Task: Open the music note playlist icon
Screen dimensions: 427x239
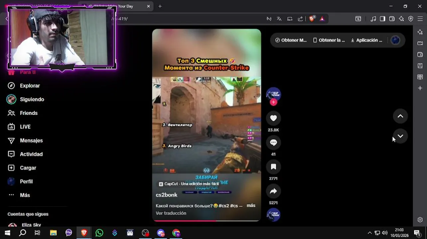Action: (373, 19)
